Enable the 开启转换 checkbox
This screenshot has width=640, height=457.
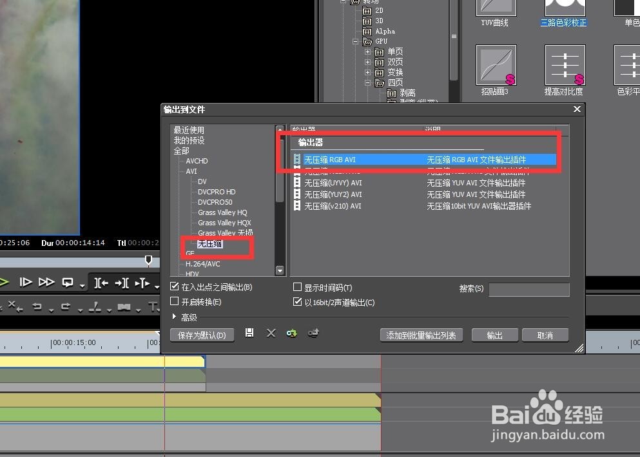pos(175,302)
